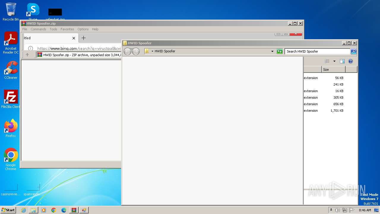This screenshot has height=214, width=380.
Task: Open the Options menu in WinRAR
Action: [x=83, y=29]
